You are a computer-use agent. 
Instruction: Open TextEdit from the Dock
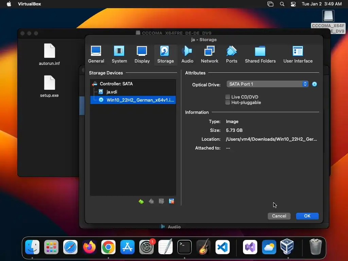pyautogui.click(x=166, y=247)
